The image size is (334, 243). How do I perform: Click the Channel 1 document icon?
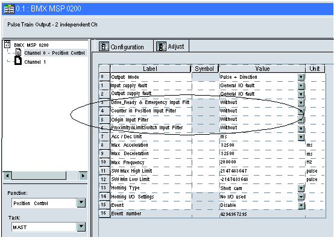point(18,61)
